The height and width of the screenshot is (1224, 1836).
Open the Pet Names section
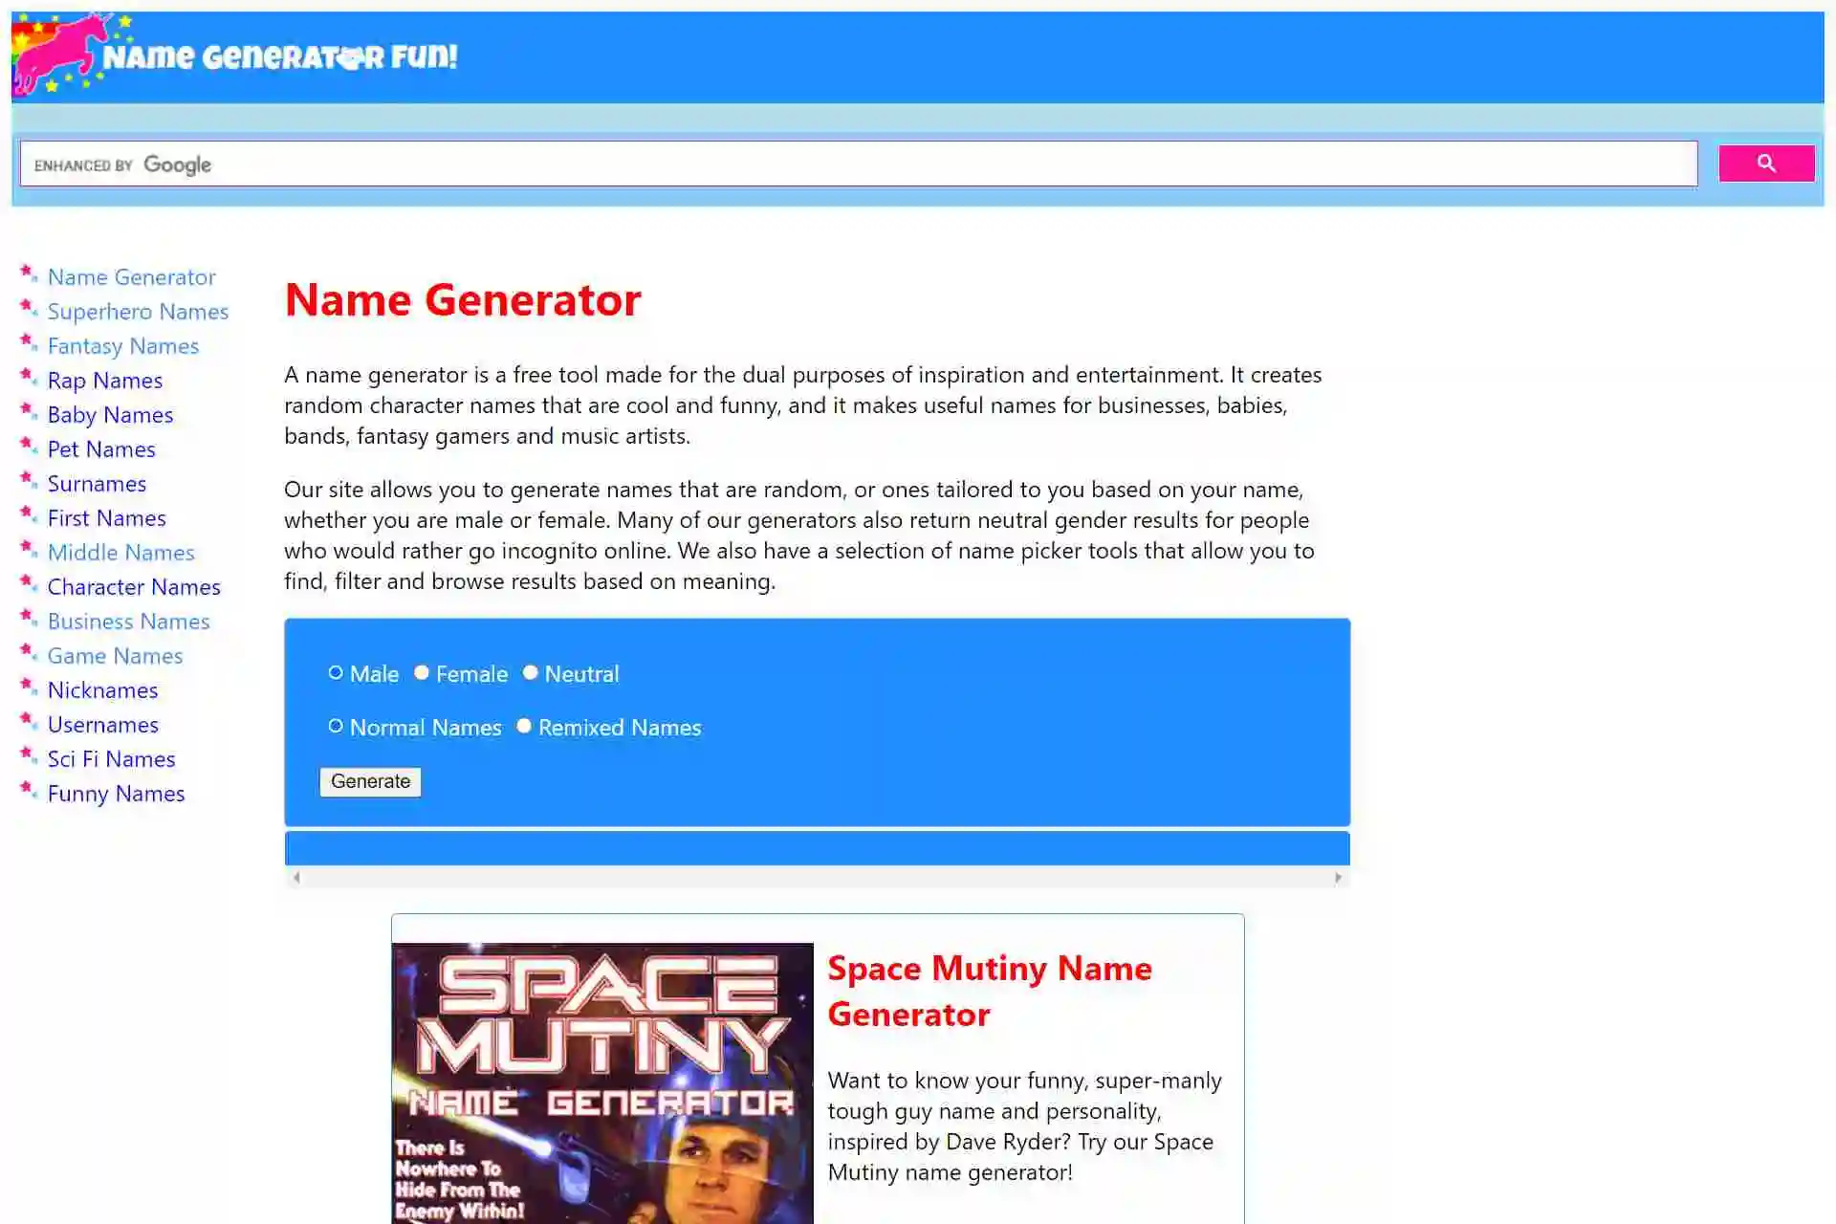pyautogui.click(x=101, y=448)
